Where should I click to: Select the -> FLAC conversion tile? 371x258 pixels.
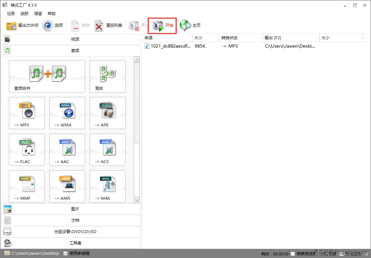(27, 150)
